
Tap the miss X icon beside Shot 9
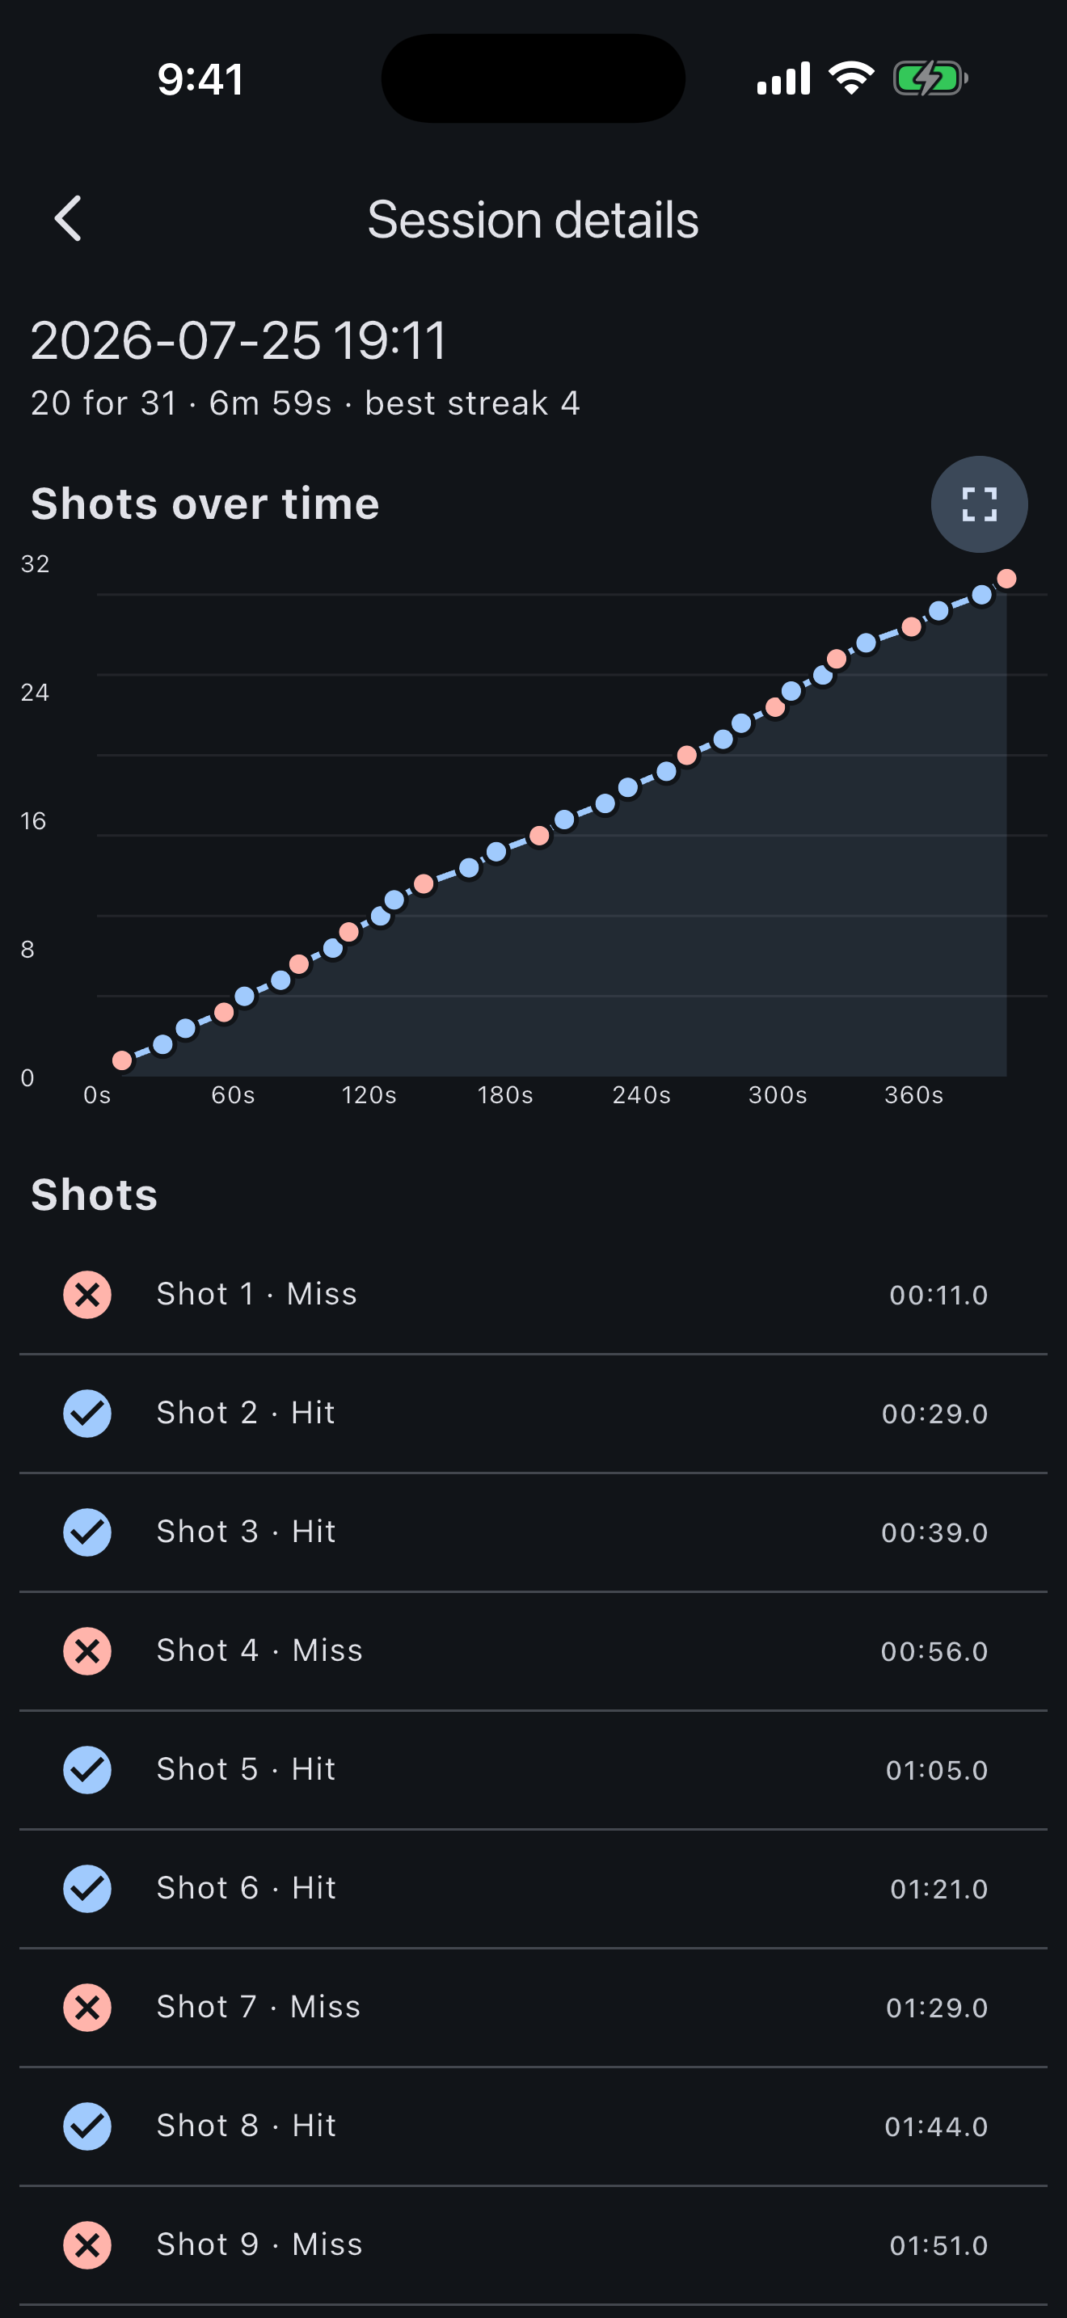pos(87,2244)
